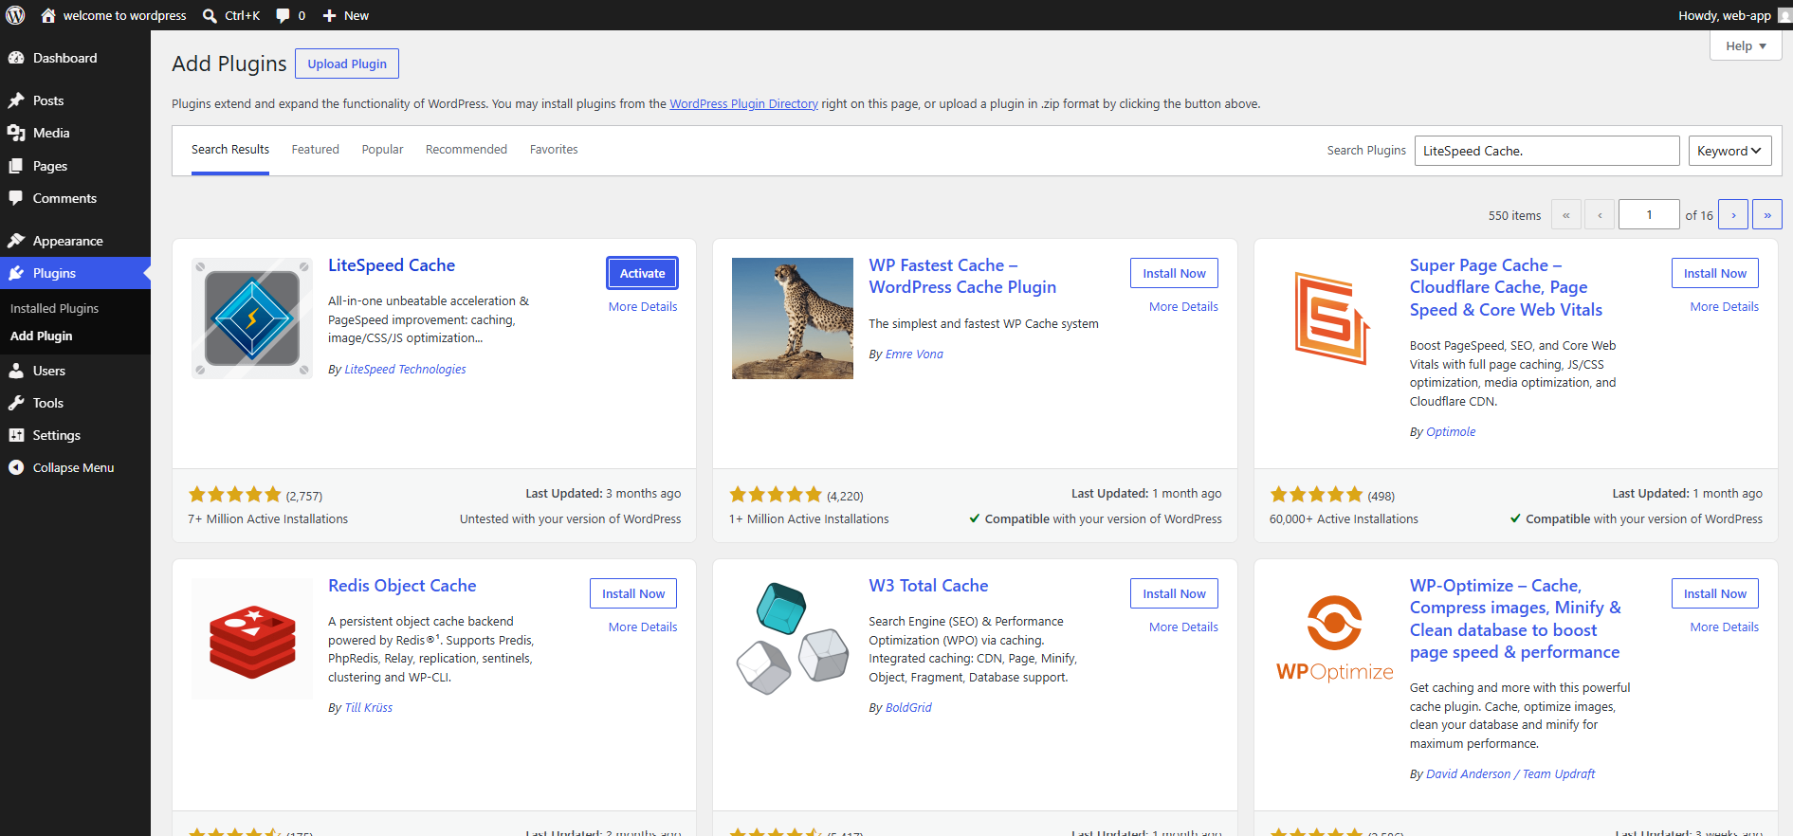Screen dimensions: 1793x836
Task: Click the LiteSpeed Technologies author link
Action: tap(405, 370)
